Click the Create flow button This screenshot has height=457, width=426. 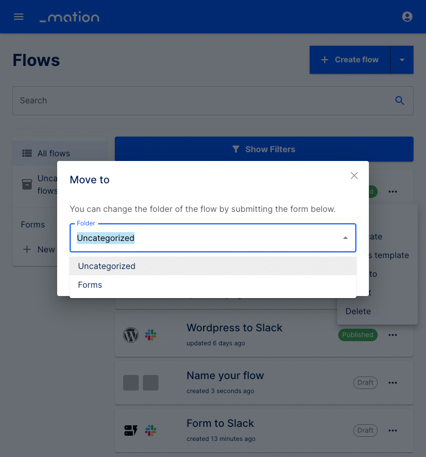pos(350,59)
